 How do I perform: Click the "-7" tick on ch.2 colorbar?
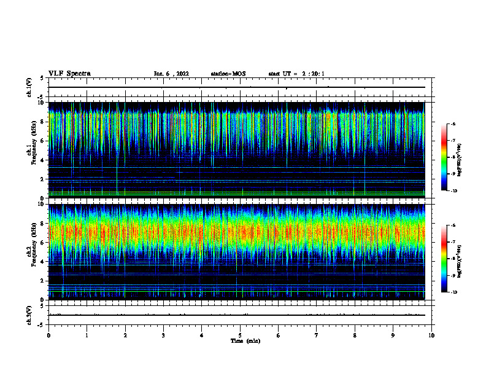pyautogui.click(x=453, y=242)
